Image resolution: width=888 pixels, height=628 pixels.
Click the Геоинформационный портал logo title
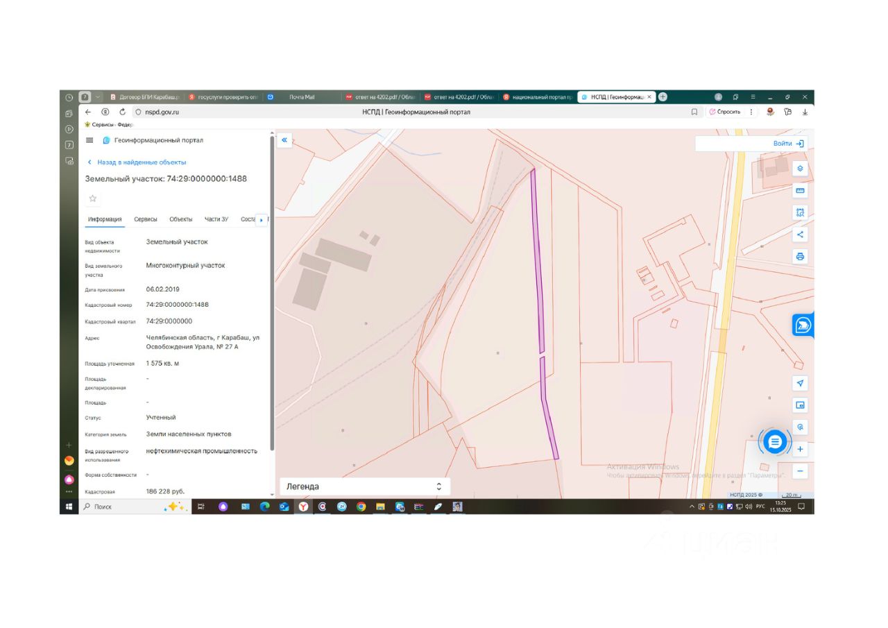(x=153, y=140)
